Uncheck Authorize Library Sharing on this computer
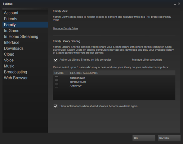 [56, 60]
